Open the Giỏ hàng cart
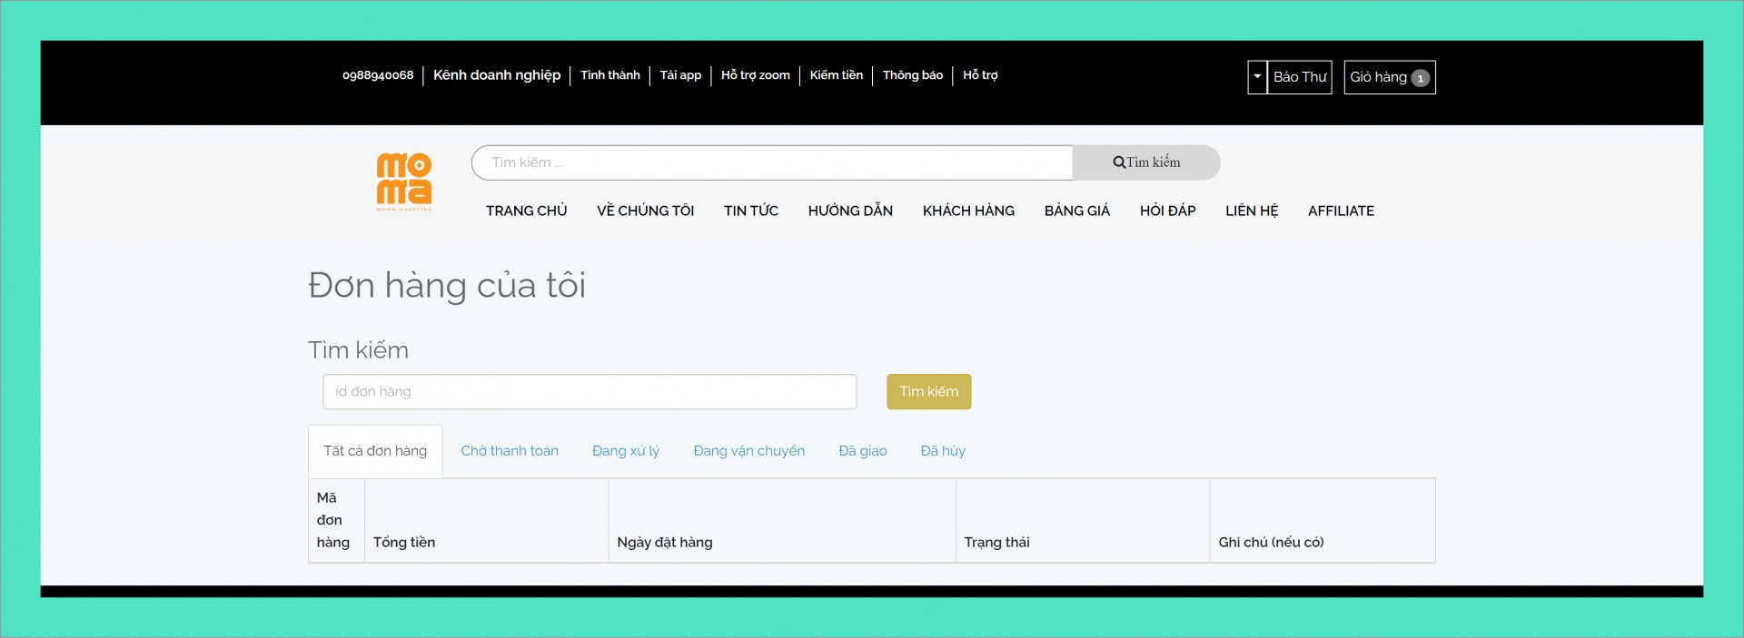The width and height of the screenshot is (1744, 638). (x=1389, y=77)
